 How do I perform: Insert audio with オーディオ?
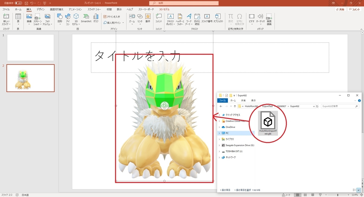point(260,19)
